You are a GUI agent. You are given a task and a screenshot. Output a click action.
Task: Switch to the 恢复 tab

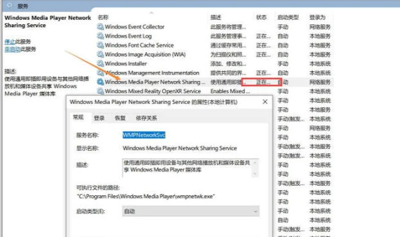[x=120, y=118]
